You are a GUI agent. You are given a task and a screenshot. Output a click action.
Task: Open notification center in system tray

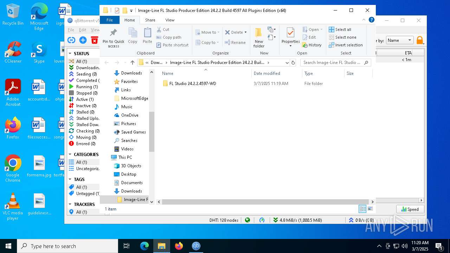[439, 246]
